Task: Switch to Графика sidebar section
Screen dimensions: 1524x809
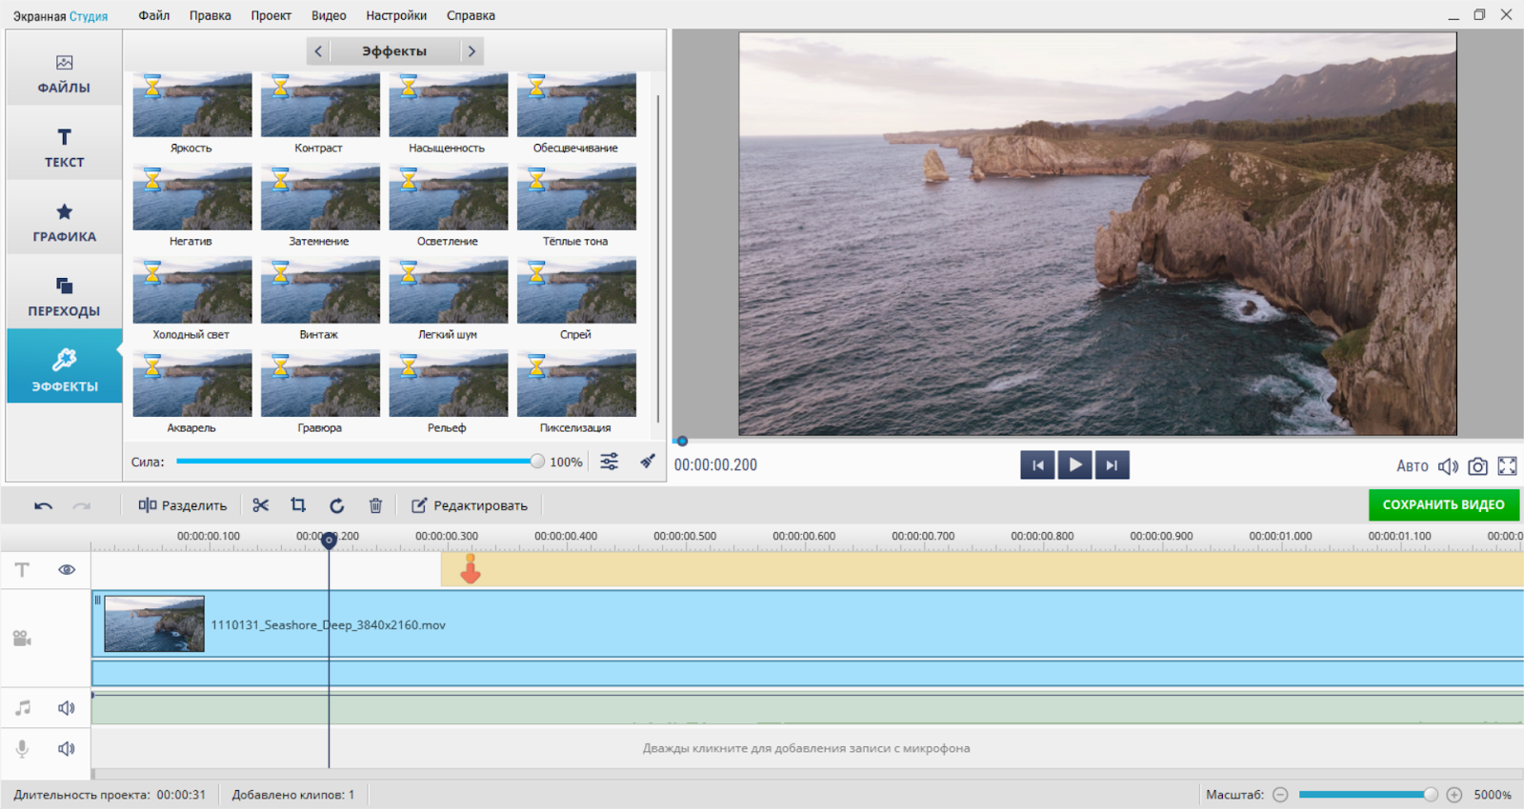Action: tap(64, 222)
